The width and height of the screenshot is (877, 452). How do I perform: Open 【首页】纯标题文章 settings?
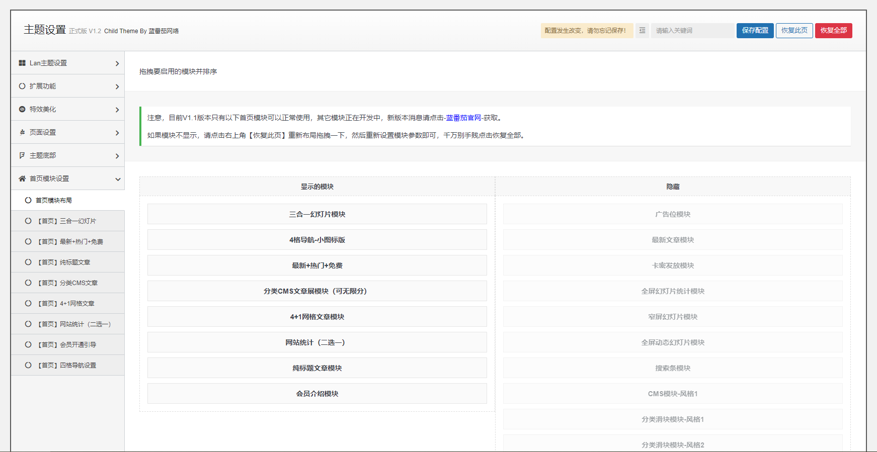pos(68,262)
